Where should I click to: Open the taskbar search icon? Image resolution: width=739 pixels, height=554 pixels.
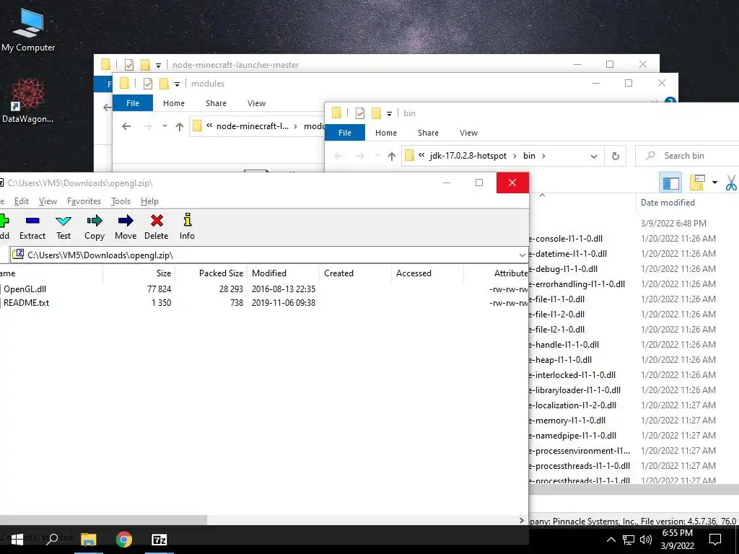click(x=52, y=540)
